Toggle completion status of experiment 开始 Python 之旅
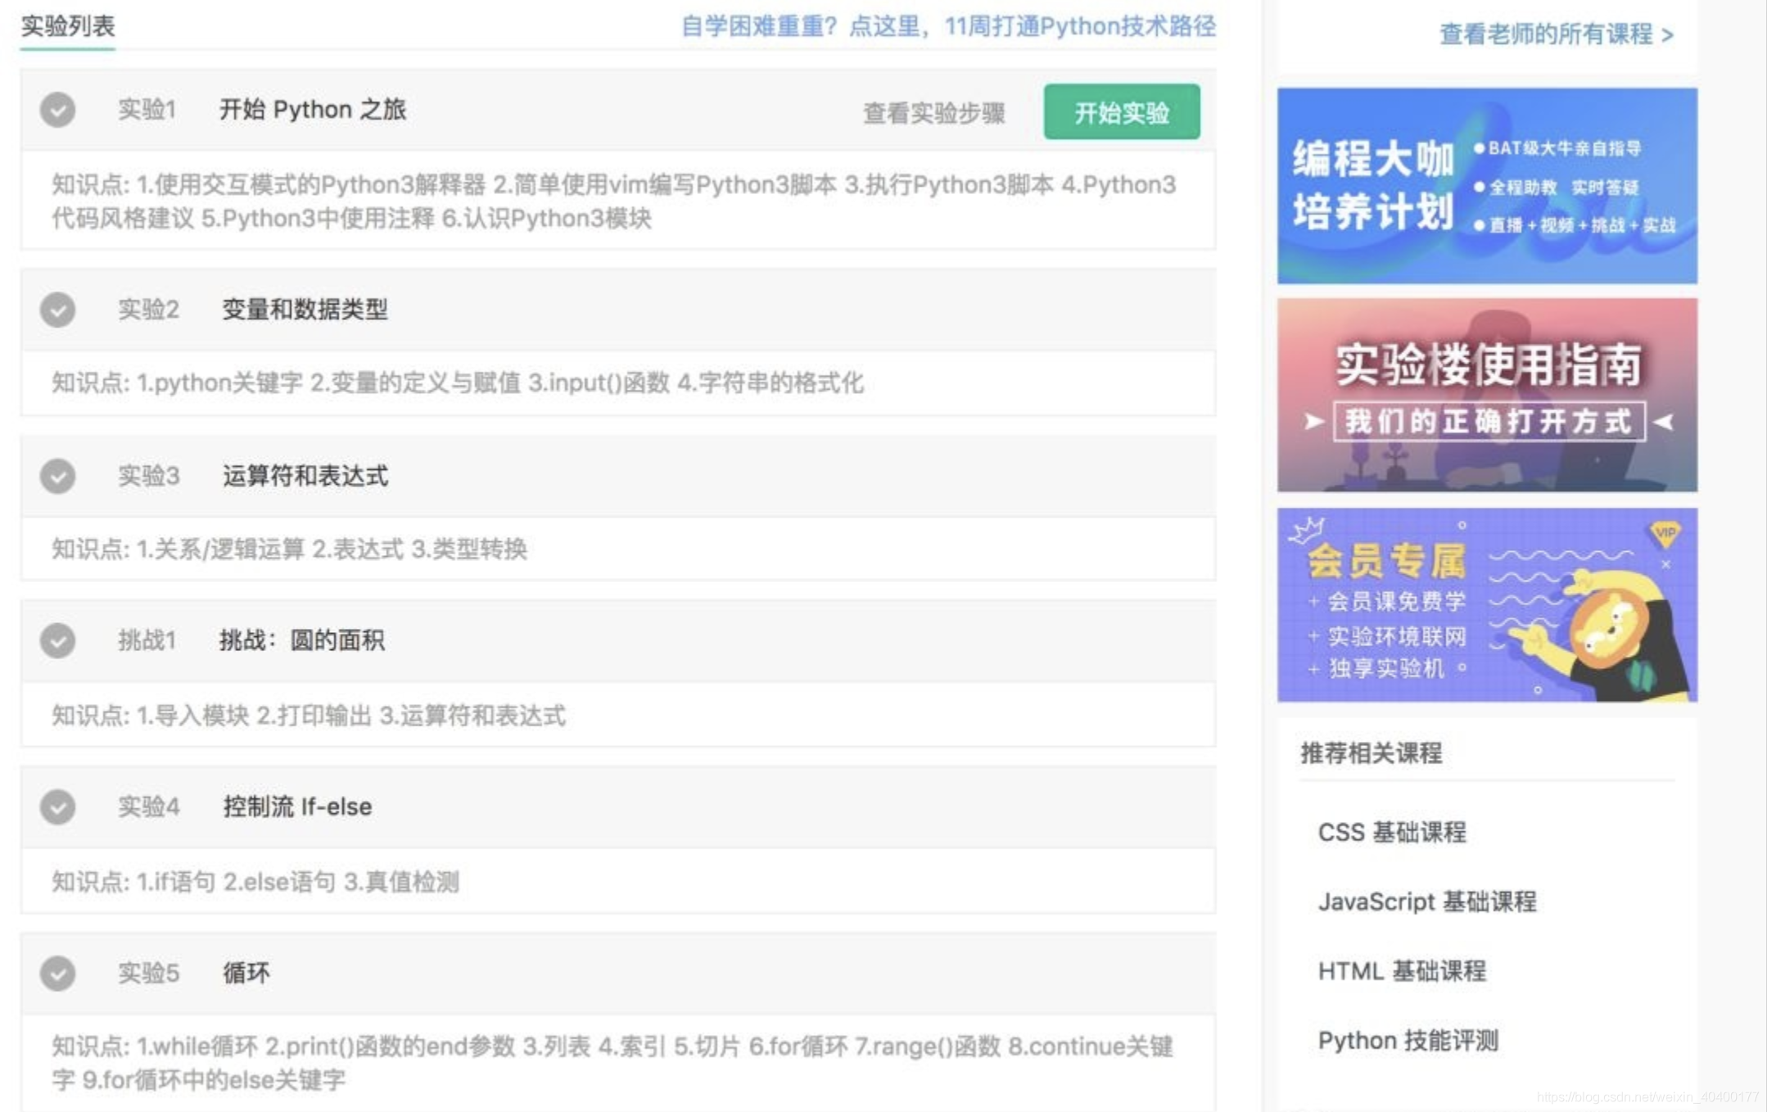The height and width of the screenshot is (1112, 1767). pyautogui.click(x=57, y=111)
